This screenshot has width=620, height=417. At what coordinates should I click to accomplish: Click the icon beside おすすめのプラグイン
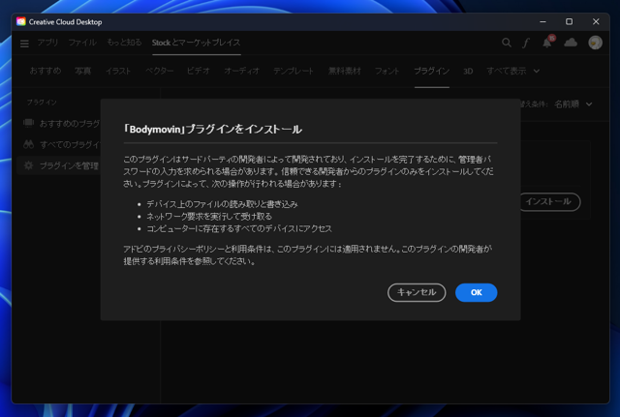point(28,123)
